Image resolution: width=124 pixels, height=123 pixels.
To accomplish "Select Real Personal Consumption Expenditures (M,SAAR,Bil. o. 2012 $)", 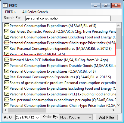I will [x=60, y=49].
